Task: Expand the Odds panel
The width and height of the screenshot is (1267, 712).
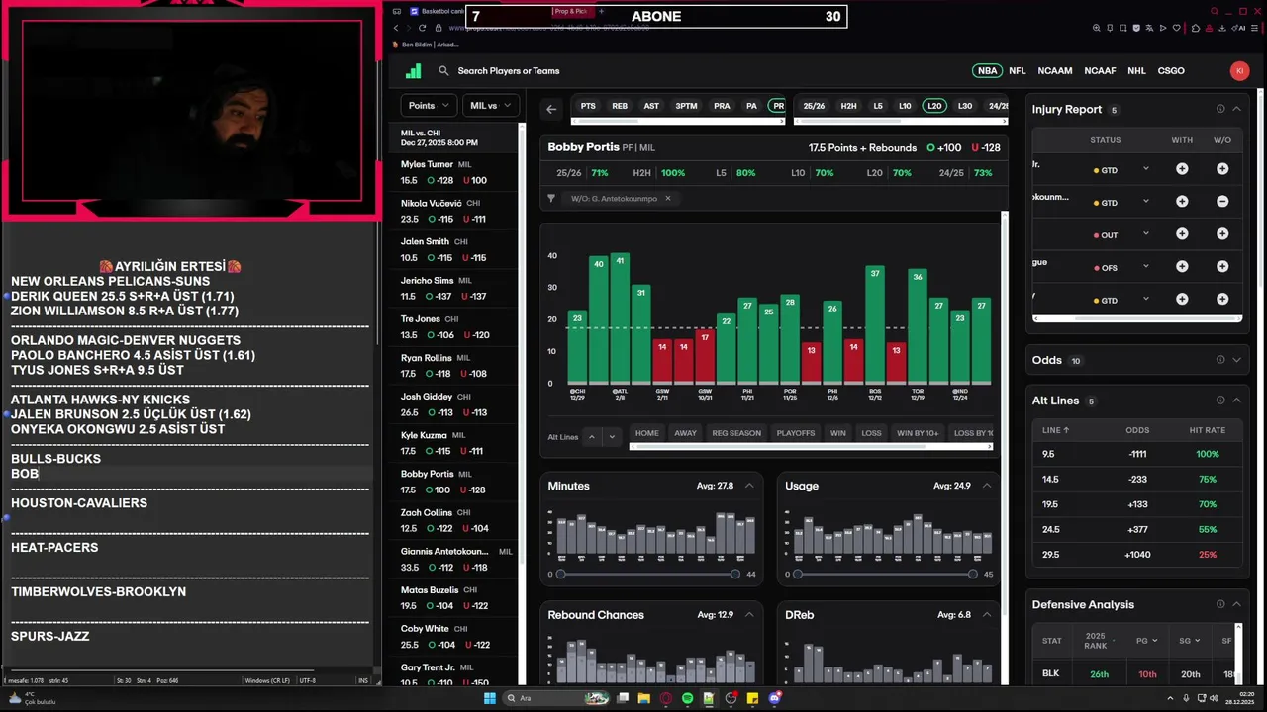Action: pos(1236,360)
